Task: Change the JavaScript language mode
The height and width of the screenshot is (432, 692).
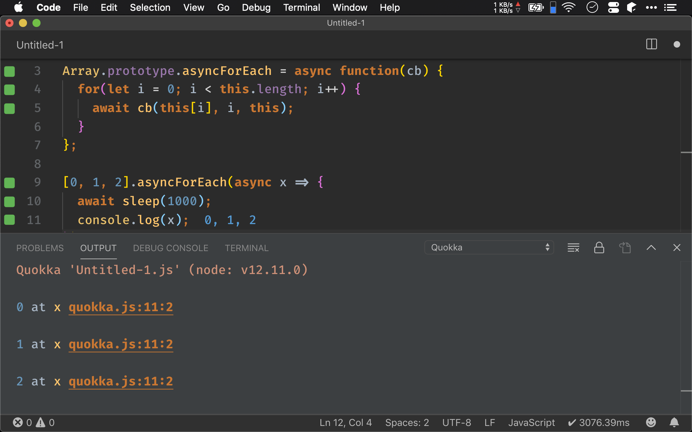Action: point(531,422)
